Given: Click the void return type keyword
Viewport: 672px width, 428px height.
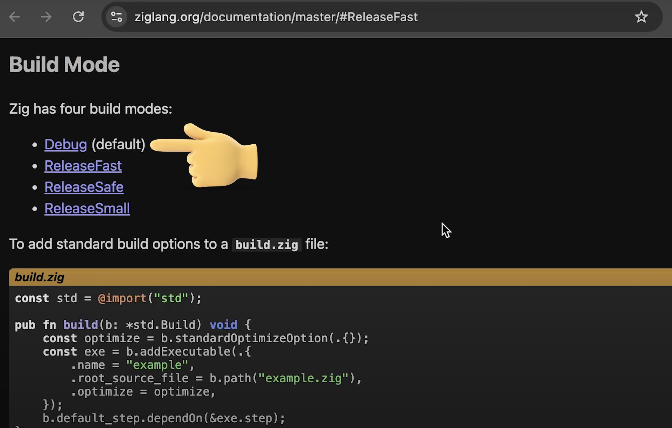Looking at the screenshot, I should [223, 325].
